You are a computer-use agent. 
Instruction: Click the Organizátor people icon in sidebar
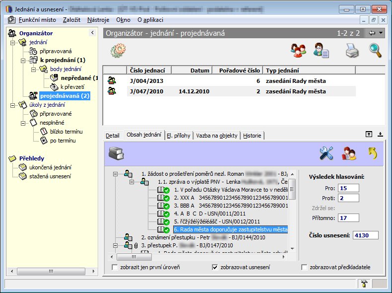(12, 33)
